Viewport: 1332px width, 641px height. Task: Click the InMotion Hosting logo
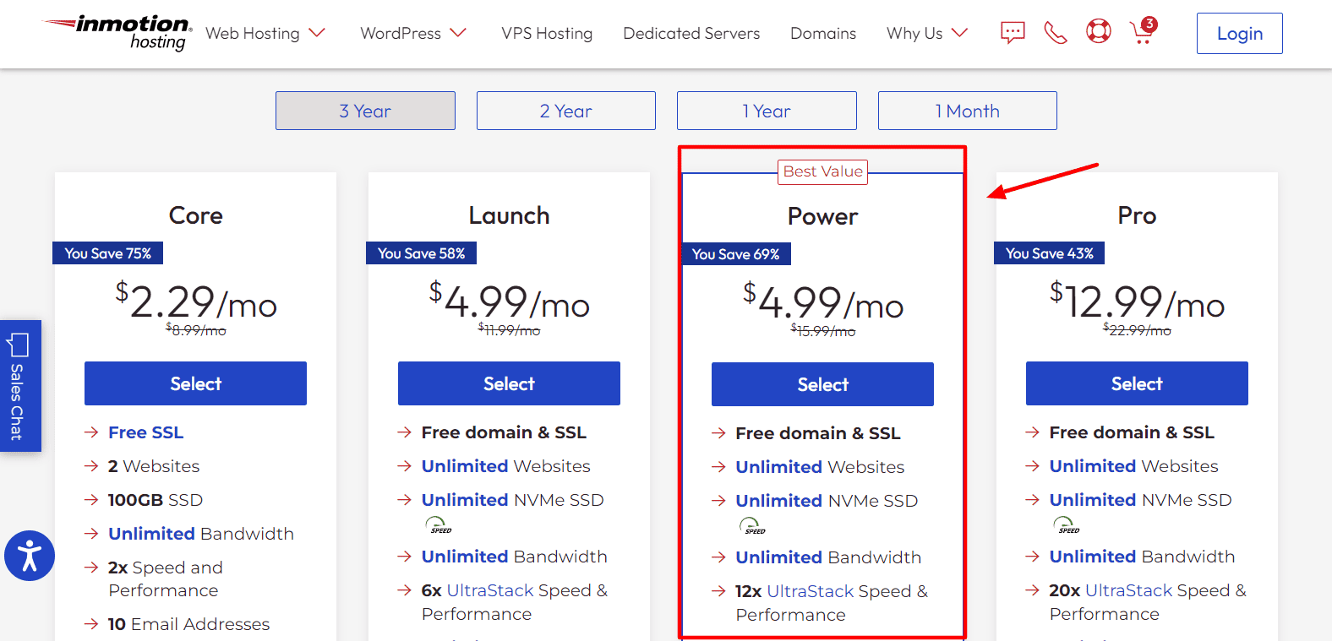[x=118, y=33]
